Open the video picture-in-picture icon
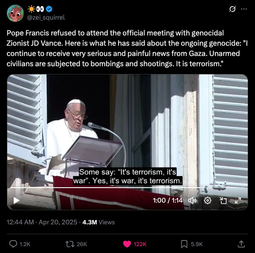Viewport: 255px width, 253px height. [223, 200]
